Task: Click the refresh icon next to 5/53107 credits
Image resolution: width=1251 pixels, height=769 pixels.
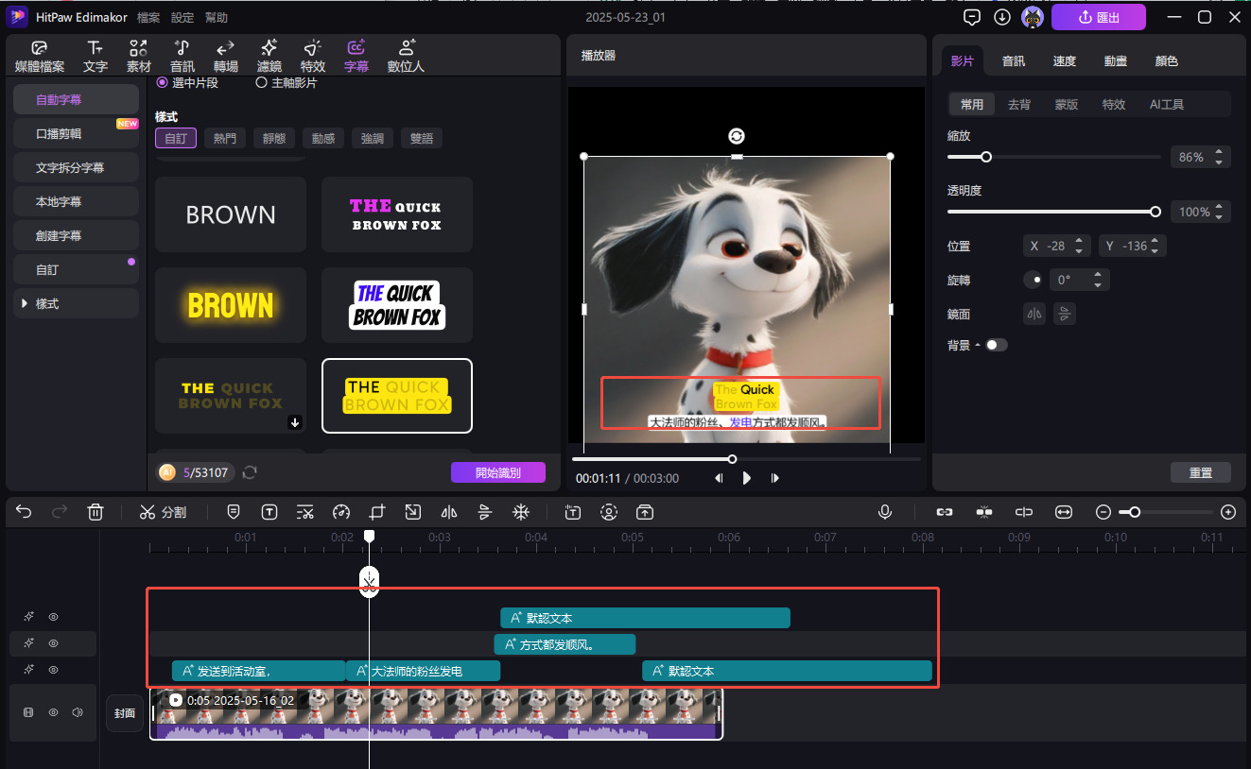Action: click(250, 472)
